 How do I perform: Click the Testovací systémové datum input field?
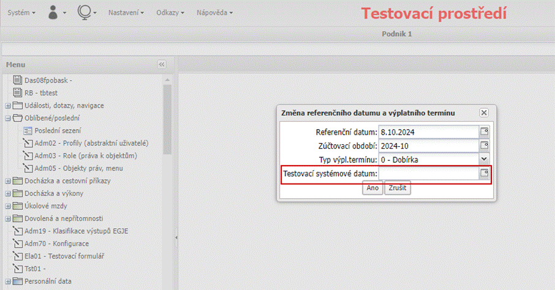428,174
